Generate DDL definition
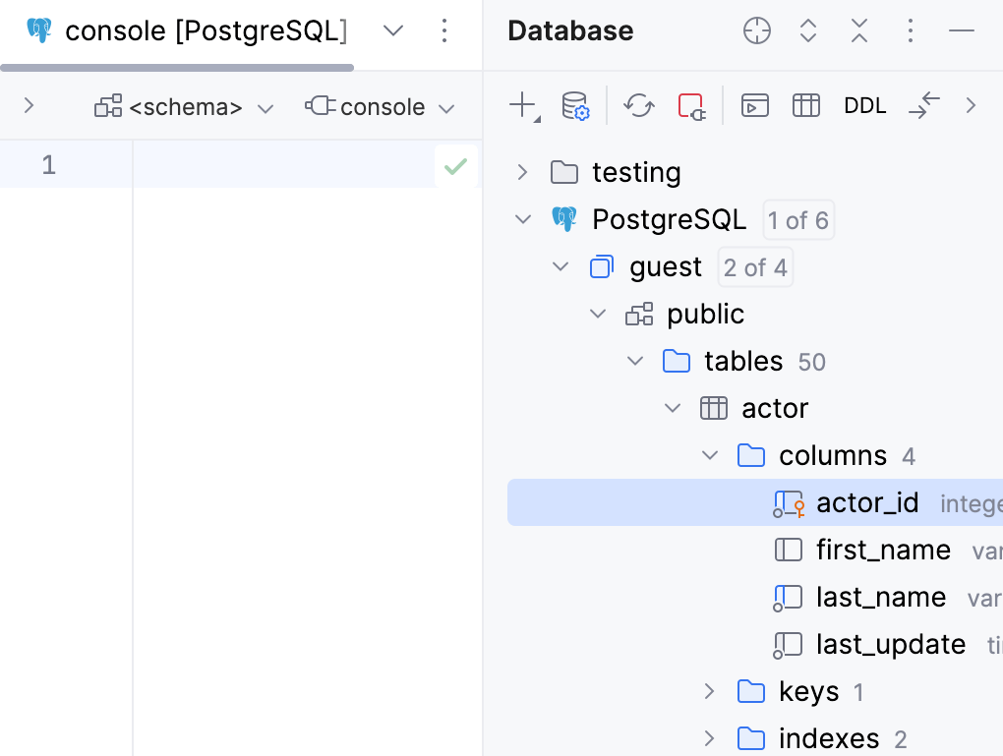Image resolution: width=1003 pixels, height=756 pixels. click(x=864, y=105)
